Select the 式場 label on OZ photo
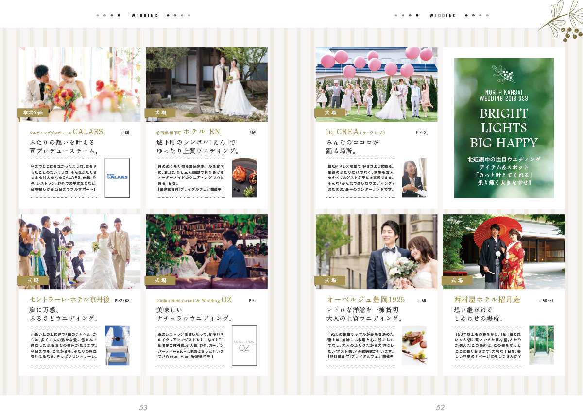 [x=160, y=280]
